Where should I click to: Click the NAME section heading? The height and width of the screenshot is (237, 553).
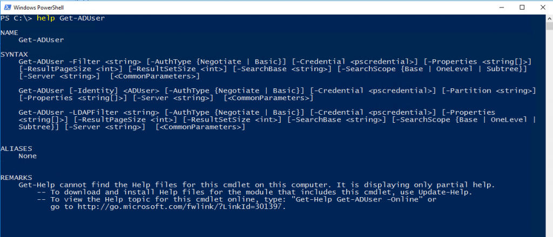[10, 33]
